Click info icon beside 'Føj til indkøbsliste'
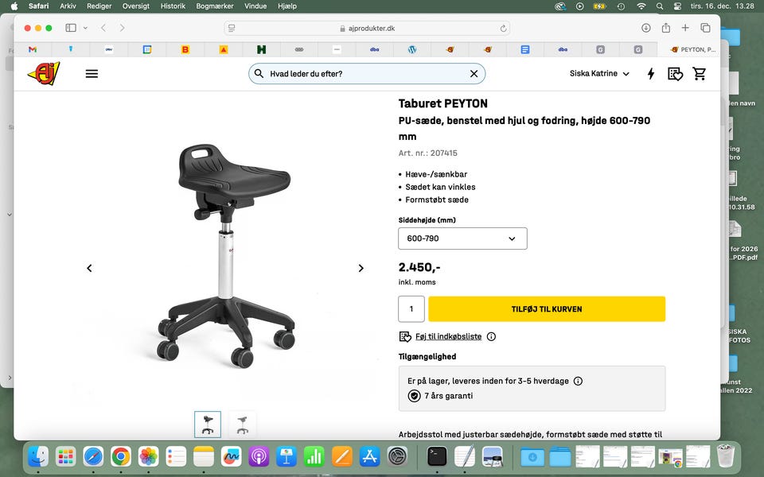This screenshot has height=477, width=764. coord(491,336)
